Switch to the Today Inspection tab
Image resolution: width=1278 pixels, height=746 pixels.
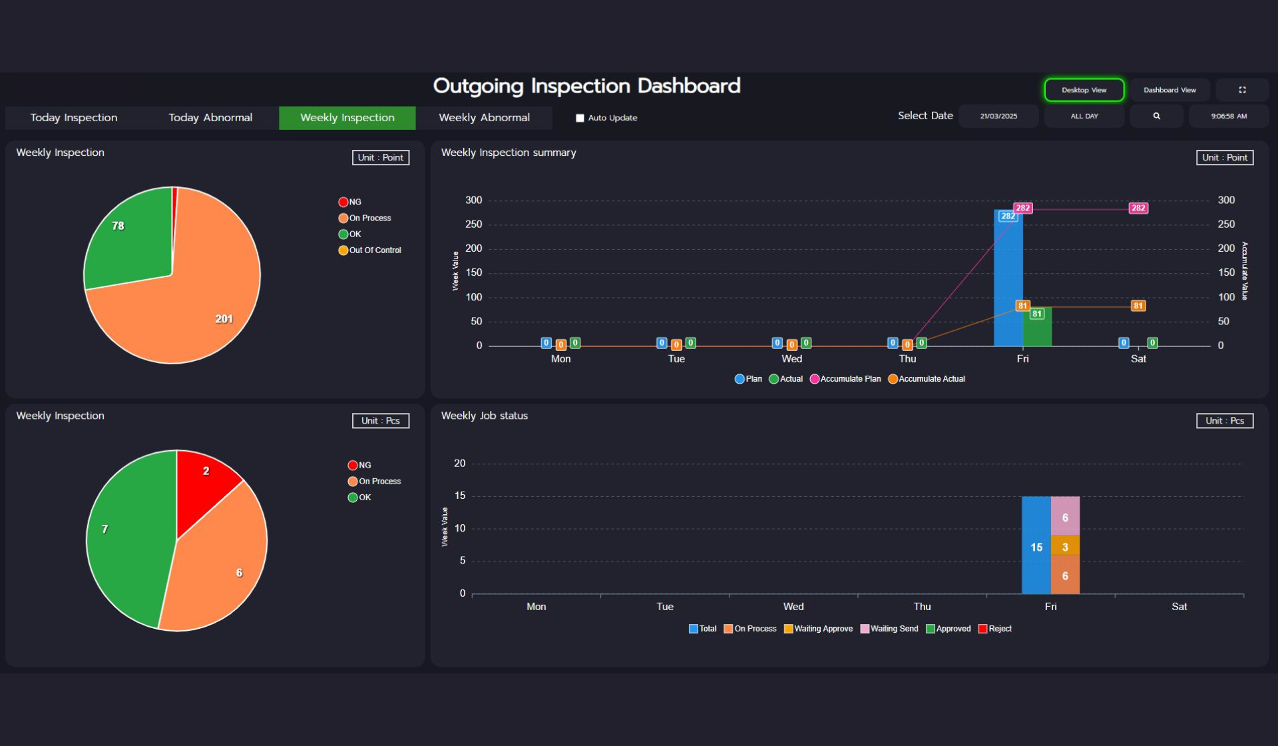(x=74, y=118)
